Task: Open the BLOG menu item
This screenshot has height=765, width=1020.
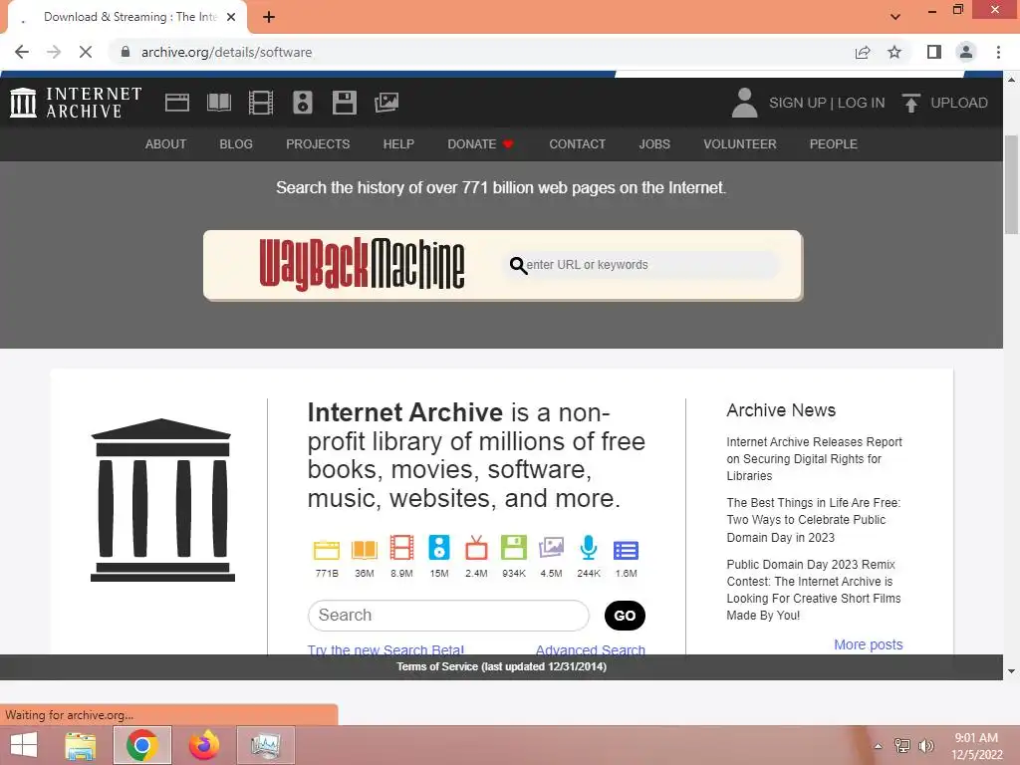Action: coord(236,143)
